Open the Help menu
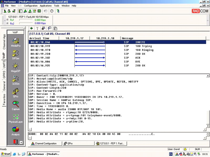 pyautogui.click(x=74, y=6)
